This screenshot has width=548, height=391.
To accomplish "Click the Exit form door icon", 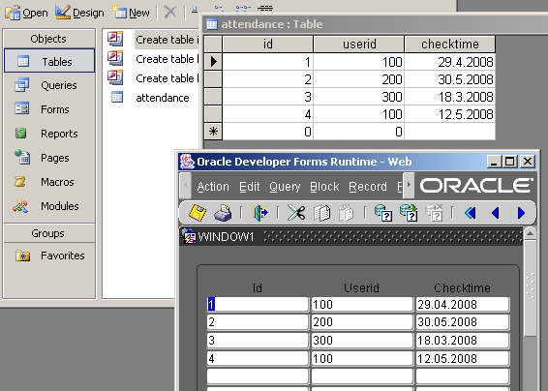I will (260, 213).
